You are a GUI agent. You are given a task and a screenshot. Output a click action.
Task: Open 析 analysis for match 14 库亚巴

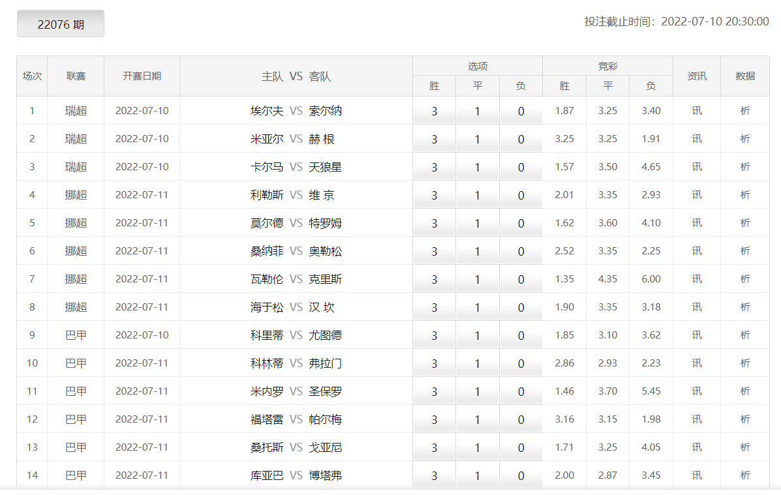(x=745, y=475)
